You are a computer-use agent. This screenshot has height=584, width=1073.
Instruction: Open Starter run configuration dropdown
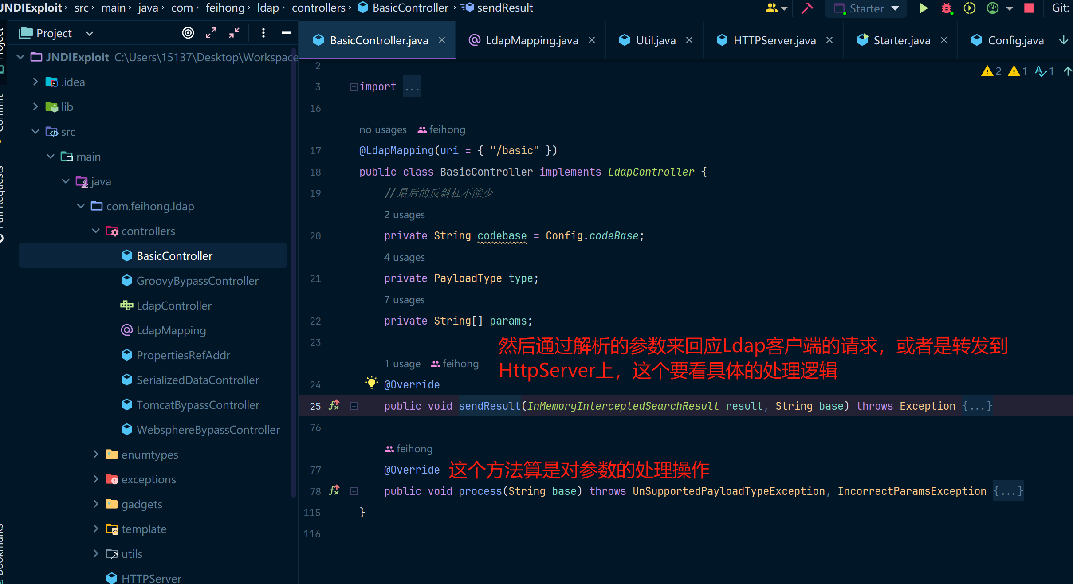pyautogui.click(x=866, y=8)
